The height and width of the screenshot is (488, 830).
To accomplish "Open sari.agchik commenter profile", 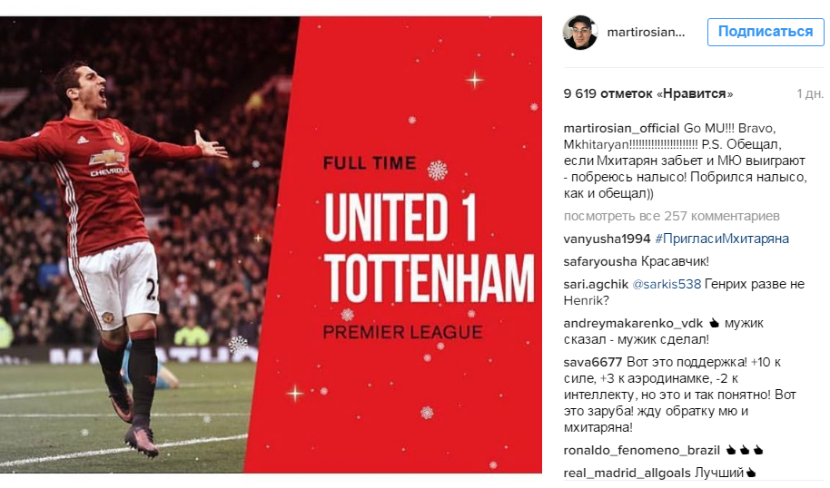I will tap(596, 285).
